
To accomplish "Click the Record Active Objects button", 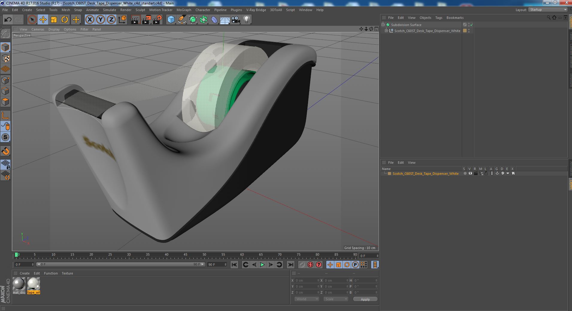I will [x=302, y=265].
